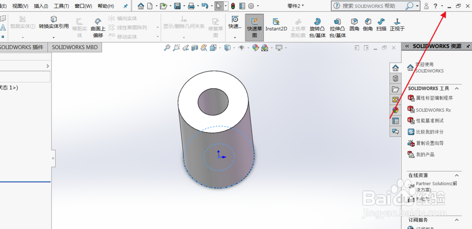The image size is (472, 229).
Task: Switch to SOLIDWORKS MBD tab
Action: pos(75,47)
